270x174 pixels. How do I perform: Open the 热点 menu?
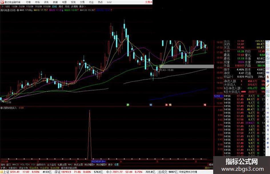(100, 2)
